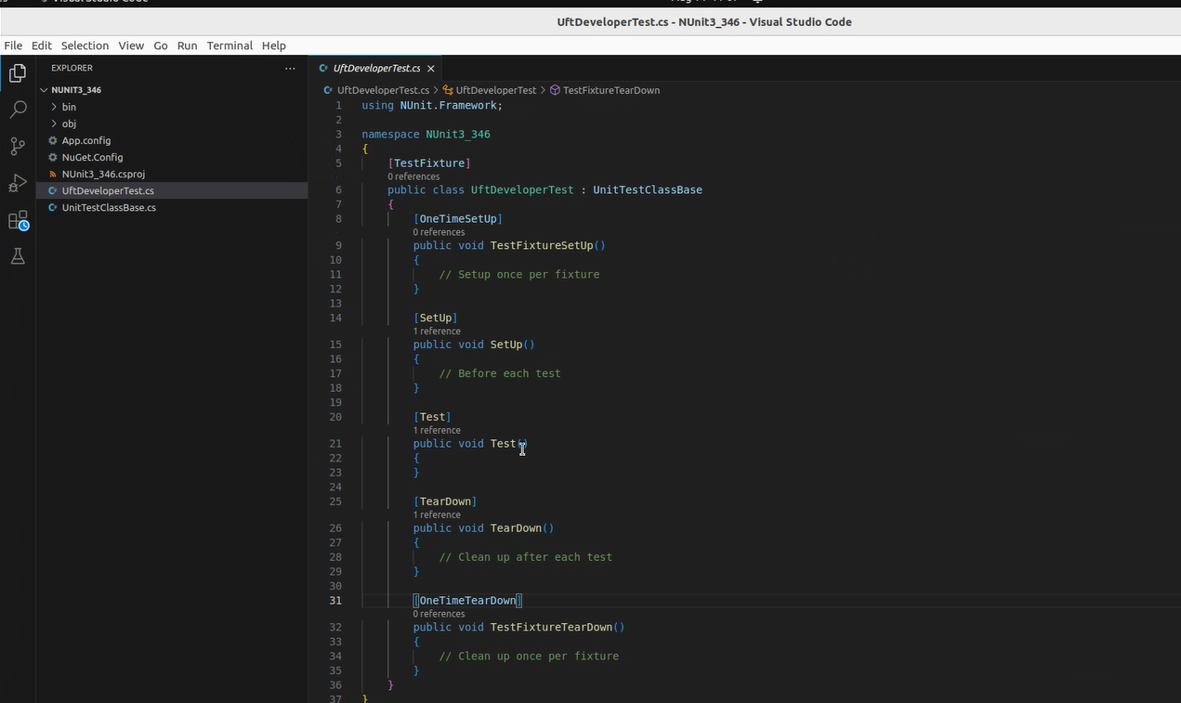Open the Terminal menu

[x=230, y=46]
